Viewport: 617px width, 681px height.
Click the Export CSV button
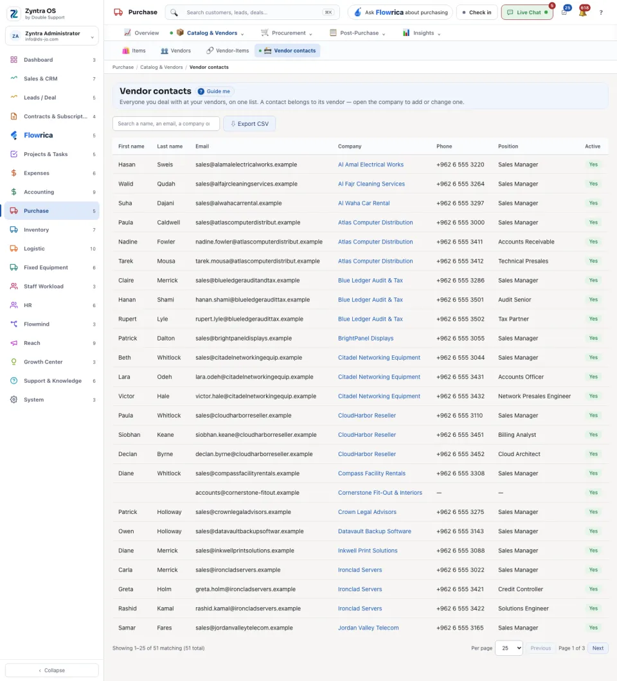tap(249, 124)
